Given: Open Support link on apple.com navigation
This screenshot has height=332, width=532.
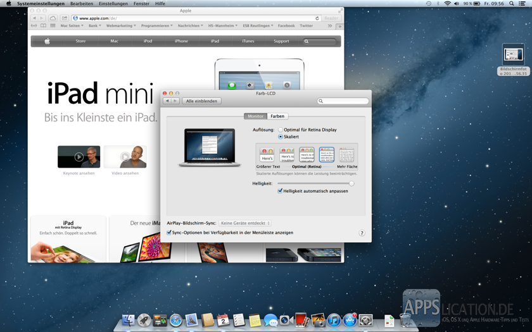Looking at the screenshot, I should click(281, 41).
